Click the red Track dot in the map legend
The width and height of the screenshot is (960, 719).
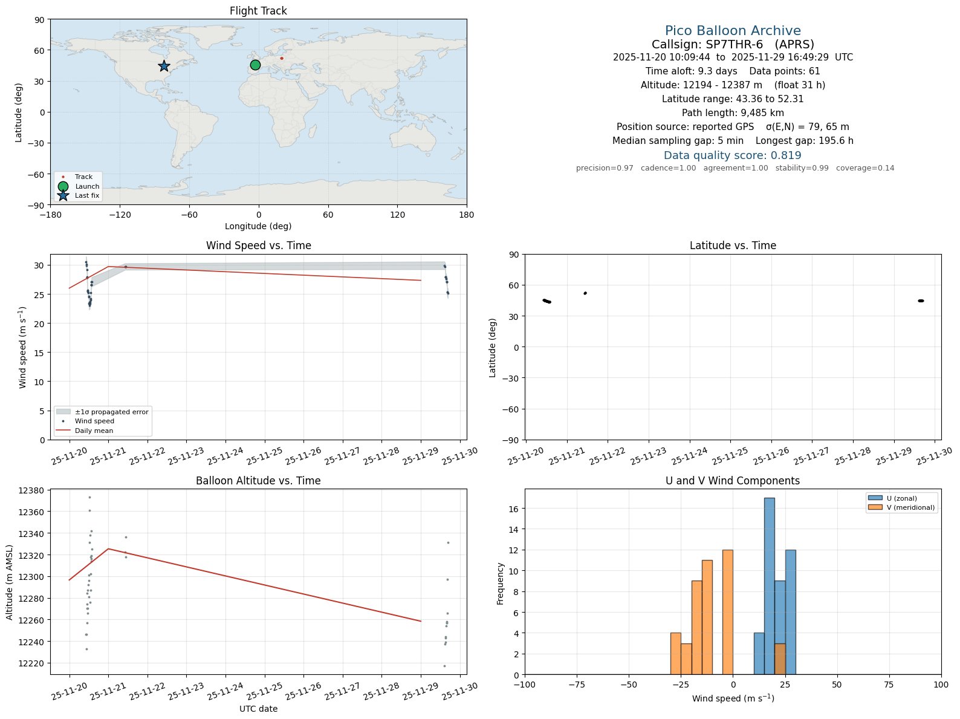point(63,177)
